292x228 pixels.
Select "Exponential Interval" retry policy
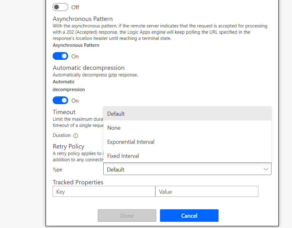pos(130,142)
